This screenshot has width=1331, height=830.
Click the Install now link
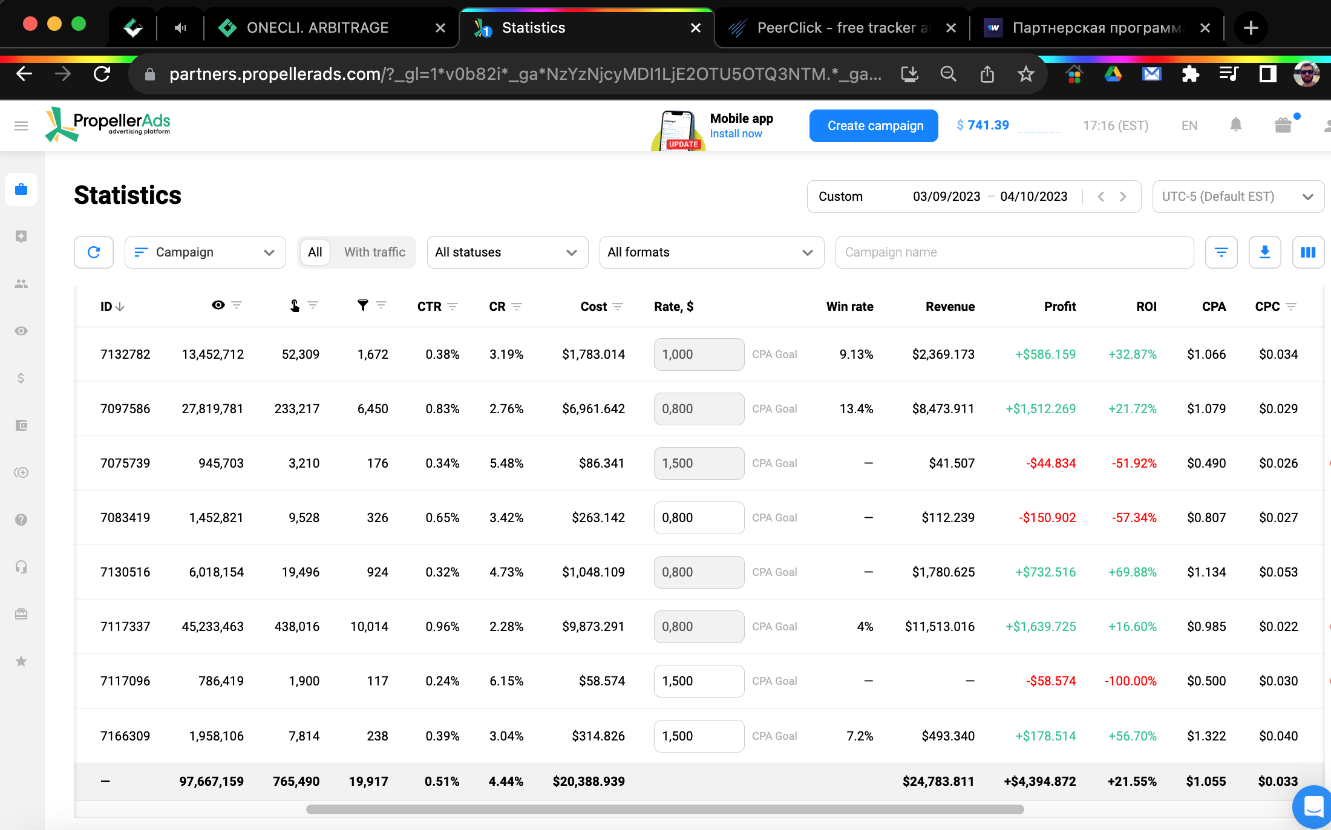click(736, 134)
